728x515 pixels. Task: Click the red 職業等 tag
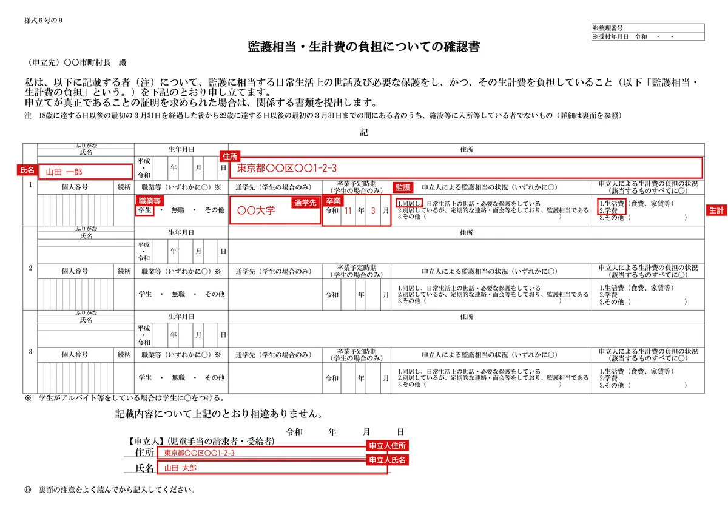pos(149,200)
